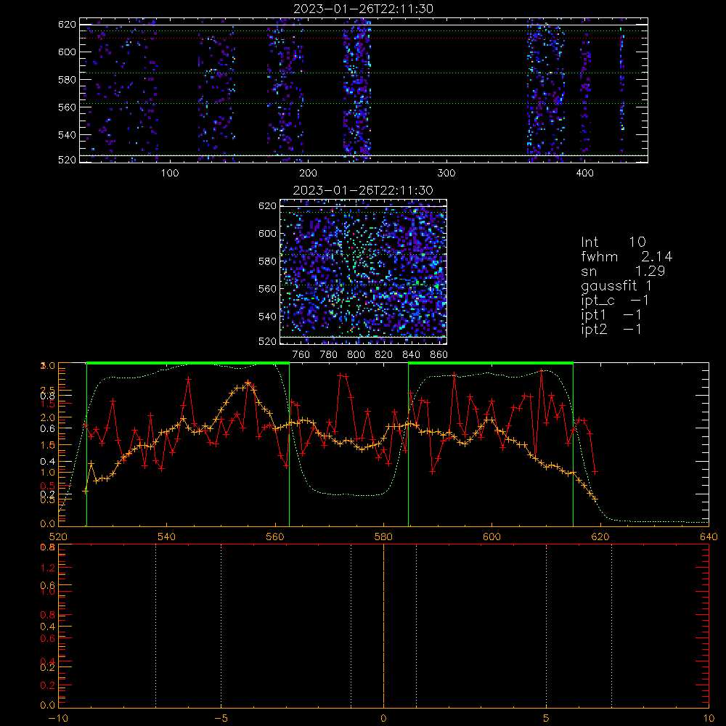The width and height of the screenshot is (726, 726).
Task: Click the 'ipt1 -1' parameter text
Action: (x=611, y=315)
